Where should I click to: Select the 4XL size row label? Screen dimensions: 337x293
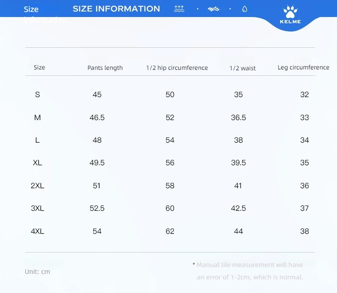pos(38,231)
